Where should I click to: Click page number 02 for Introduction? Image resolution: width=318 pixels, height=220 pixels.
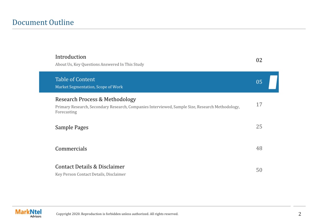(259, 60)
